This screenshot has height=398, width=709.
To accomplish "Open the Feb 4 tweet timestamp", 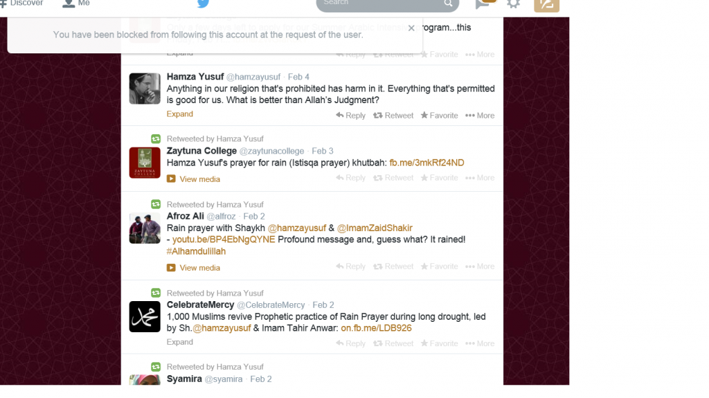I will tap(298, 77).
